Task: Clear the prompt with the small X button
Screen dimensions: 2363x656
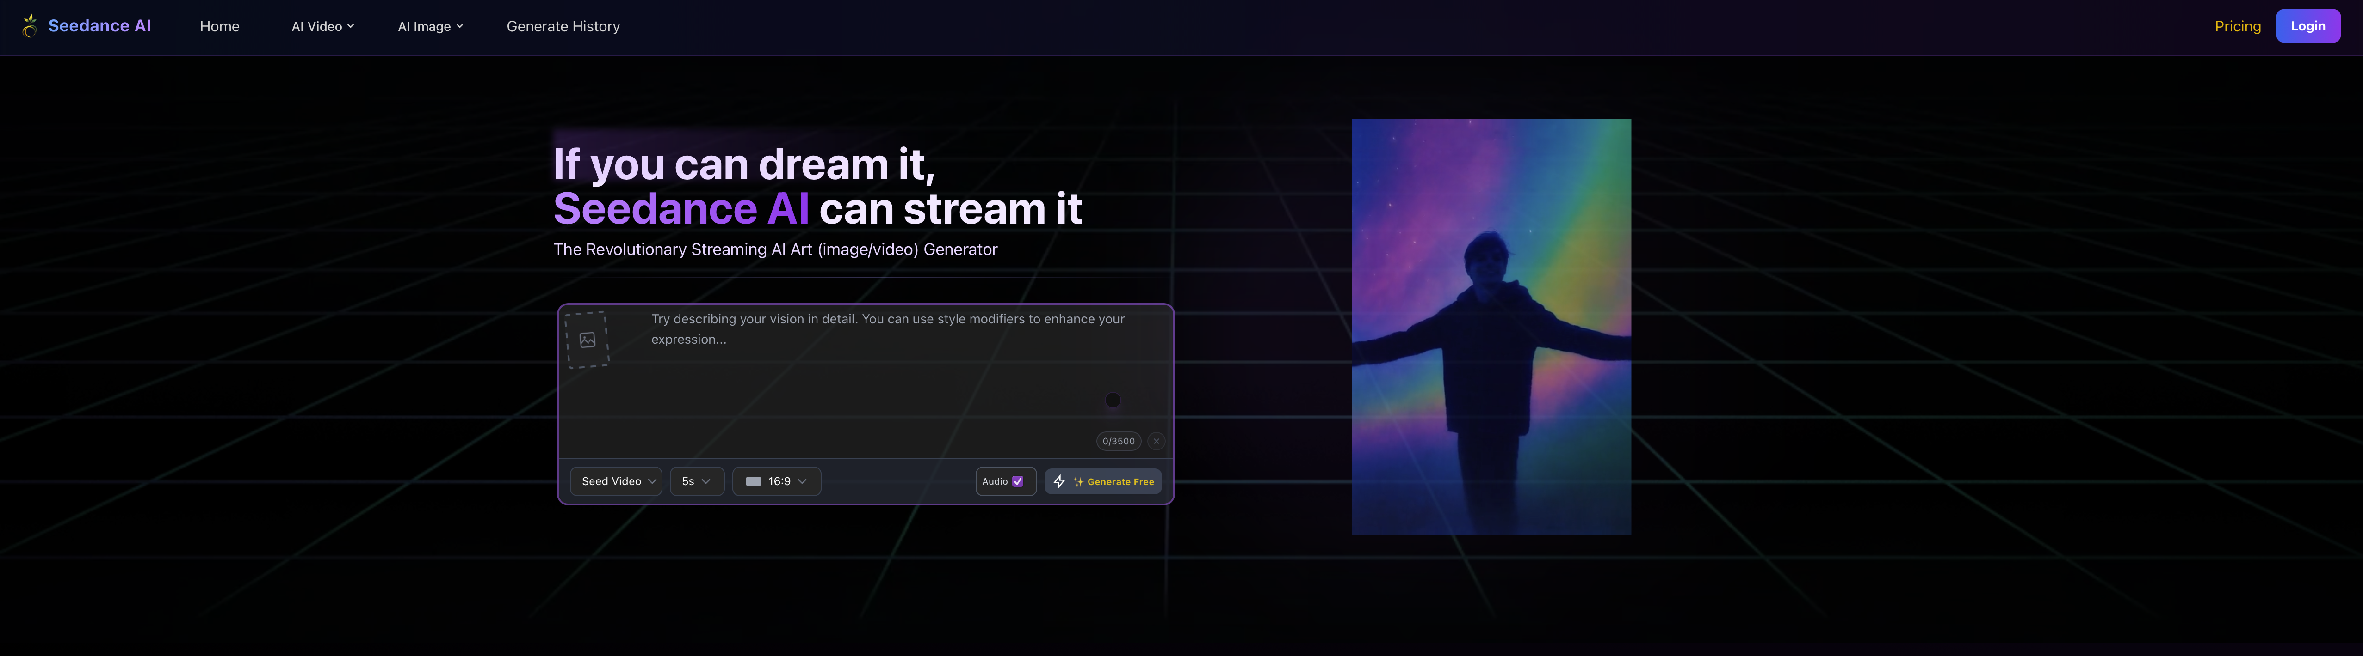Action: tap(1156, 442)
